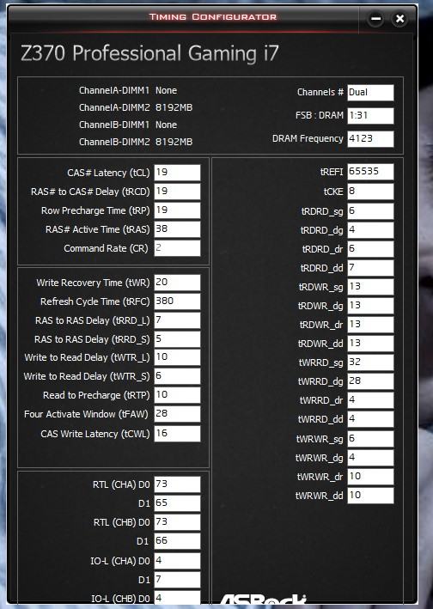Select the IO-L (CHA) D0 field
This screenshot has height=609, width=433.
pyautogui.click(x=178, y=561)
